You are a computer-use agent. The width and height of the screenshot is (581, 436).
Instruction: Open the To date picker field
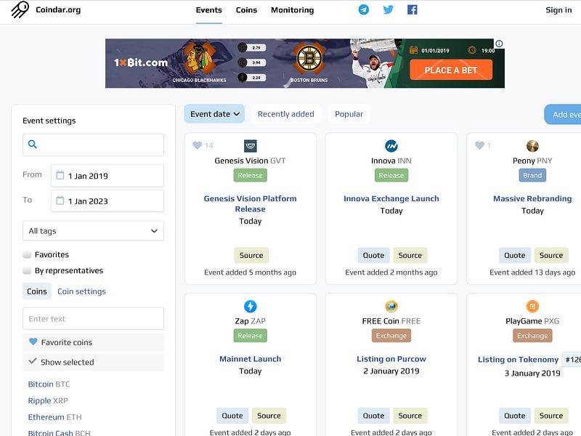[107, 201]
